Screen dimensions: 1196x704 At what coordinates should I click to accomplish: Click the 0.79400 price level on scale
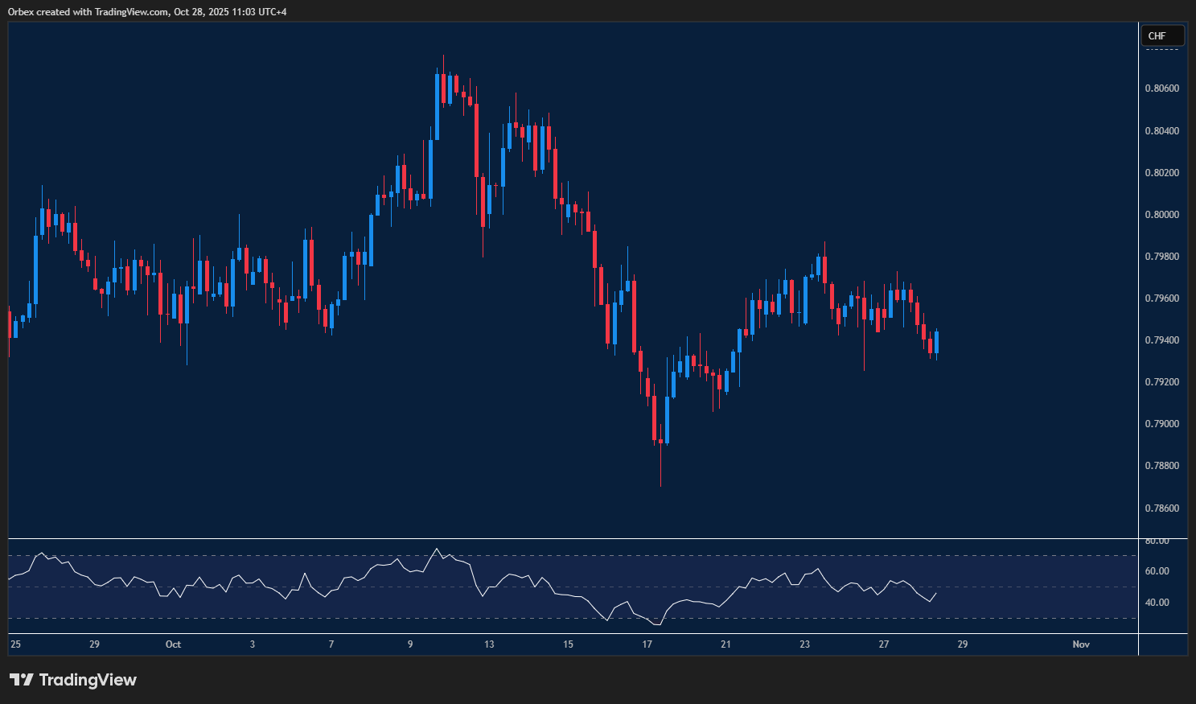1161,340
